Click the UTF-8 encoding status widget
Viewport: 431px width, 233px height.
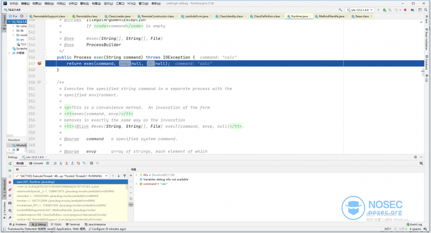[403, 229]
